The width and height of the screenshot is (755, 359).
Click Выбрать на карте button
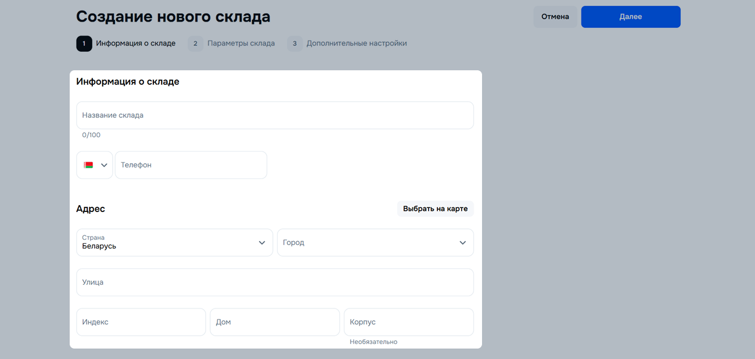coord(435,209)
